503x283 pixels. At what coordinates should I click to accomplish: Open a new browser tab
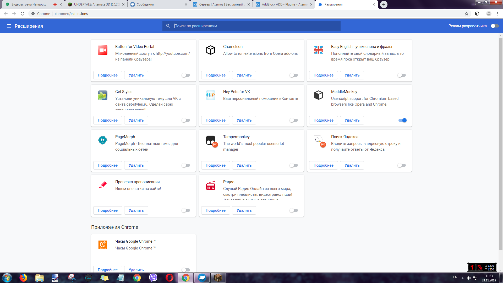(384, 4)
